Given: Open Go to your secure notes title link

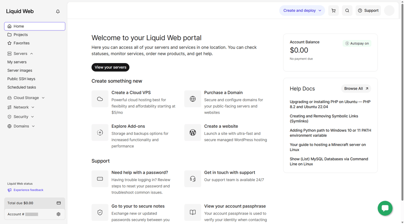Looking at the screenshot, I should tap(138, 206).
